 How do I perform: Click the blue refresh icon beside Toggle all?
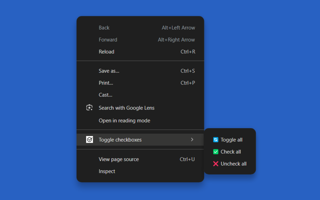[215, 140]
